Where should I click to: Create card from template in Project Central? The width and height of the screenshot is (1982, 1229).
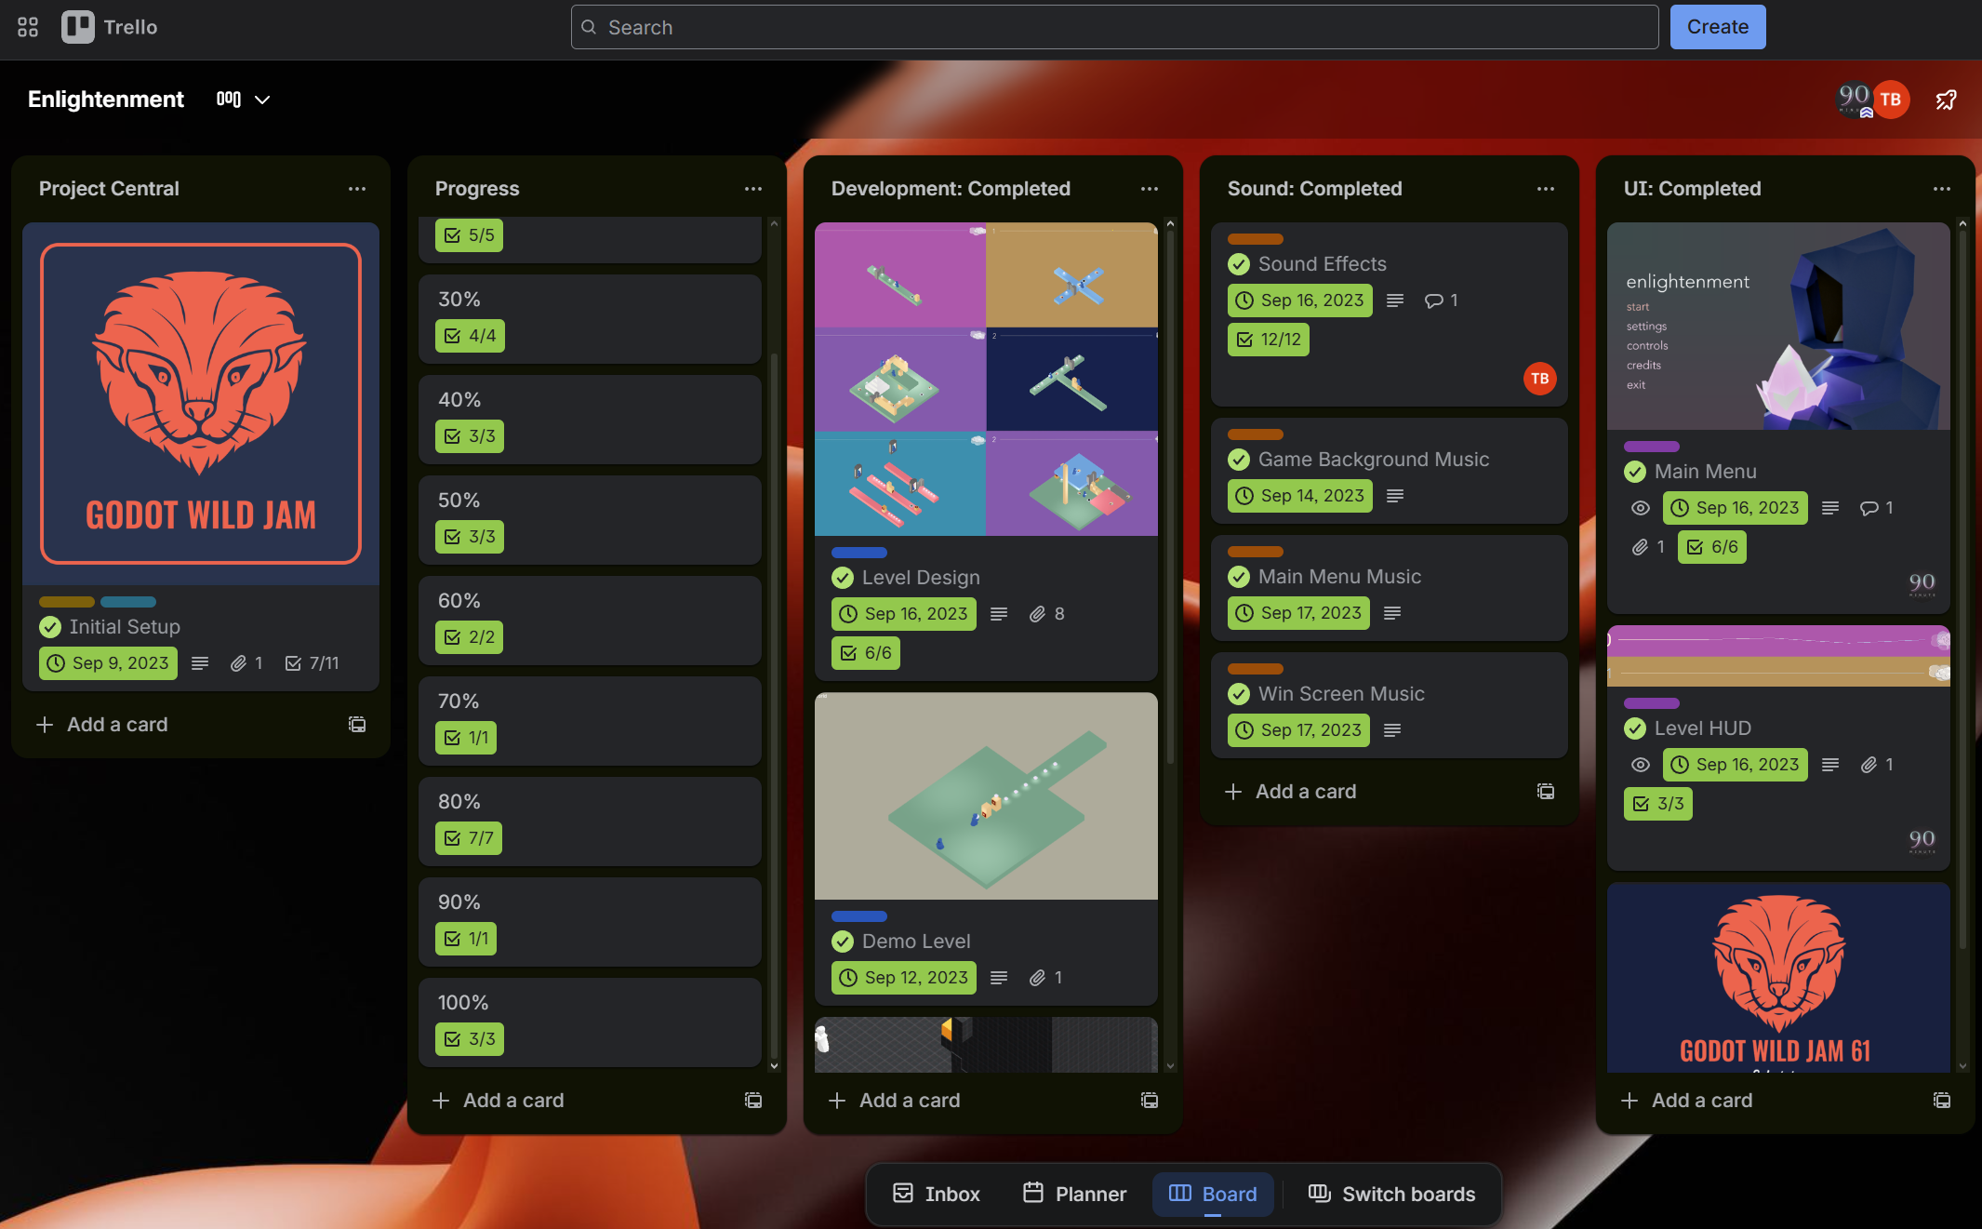click(356, 724)
